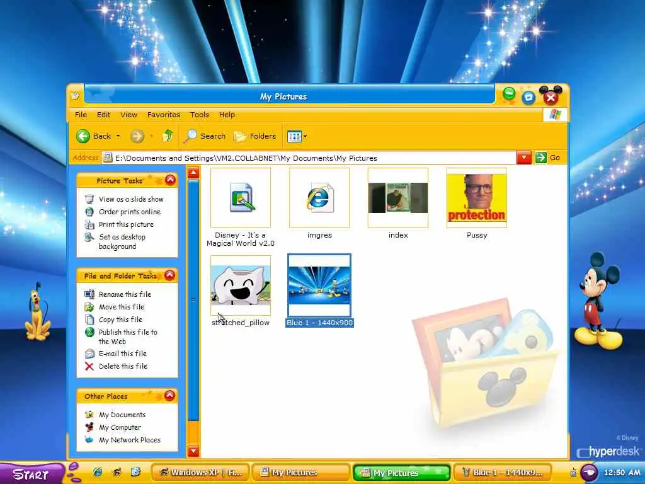
Task: Click the Rename this file icon
Action: (89, 294)
